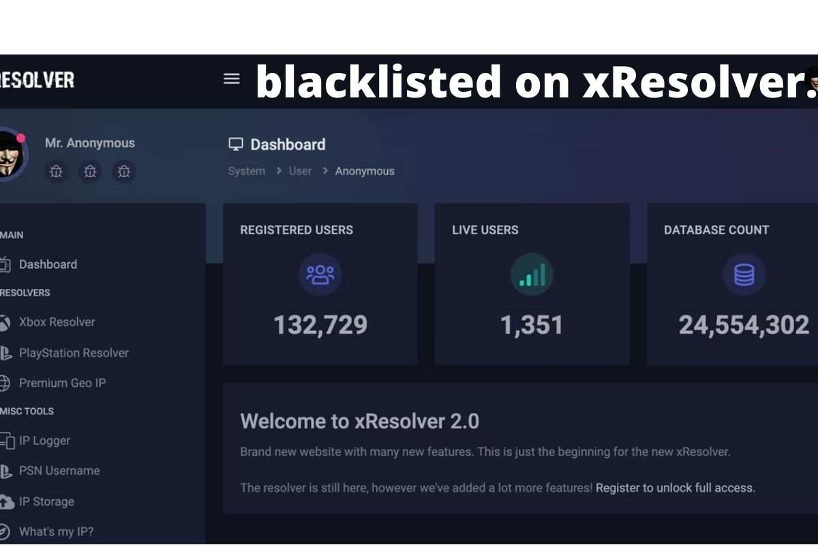Viewport: 818px width, 545px height.
Task: Click the Live Users bar chart icon
Action: (532, 275)
